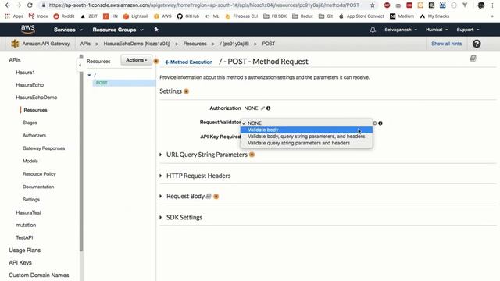Screen dimensions: 500x281
Task: Click the AWS logo to go home
Action: [x=28, y=30]
